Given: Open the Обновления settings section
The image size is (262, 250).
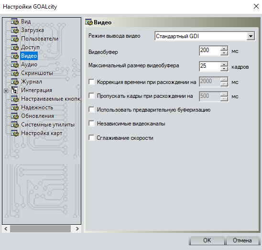Looking at the screenshot, I should coord(37,116).
